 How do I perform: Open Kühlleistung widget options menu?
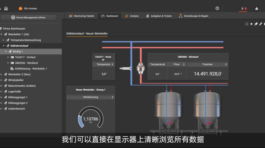(112, 97)
